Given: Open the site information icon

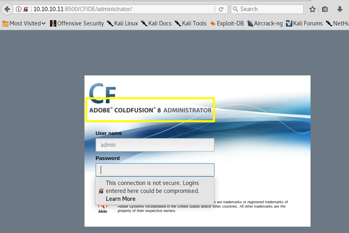Looking at the screenshot, I should point(19,9).
